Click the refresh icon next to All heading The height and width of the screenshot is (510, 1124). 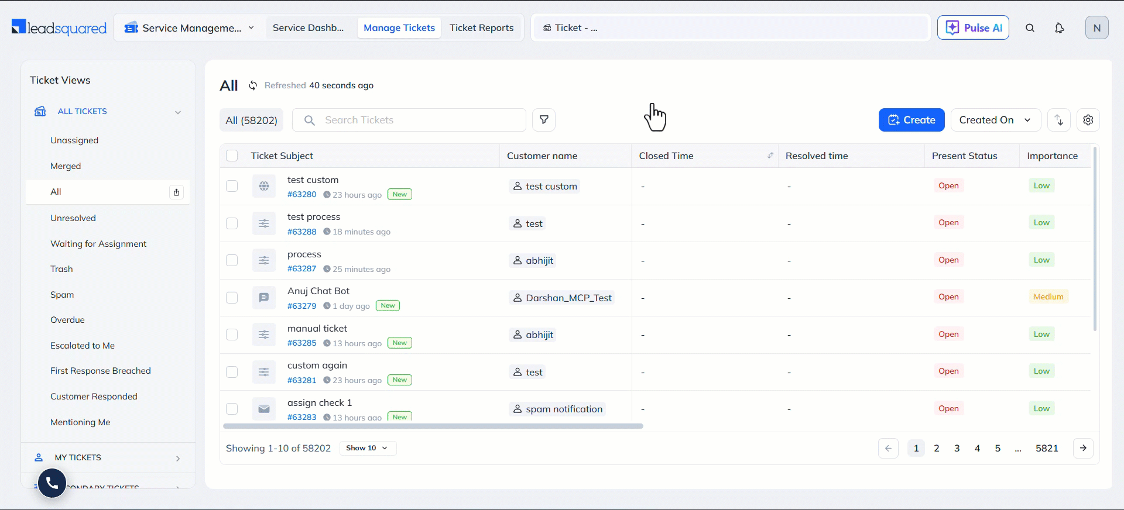pos(253,85)
